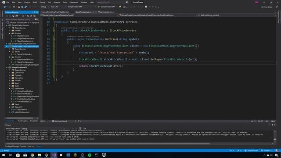Open the Debug configuration dropdown
Screen dimensions: 281x158
click(45, 7)
